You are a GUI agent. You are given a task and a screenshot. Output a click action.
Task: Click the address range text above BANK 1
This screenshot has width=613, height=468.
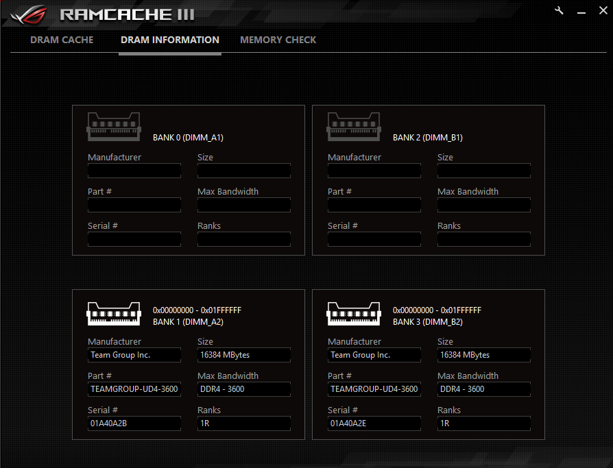[x=197, y=310]
